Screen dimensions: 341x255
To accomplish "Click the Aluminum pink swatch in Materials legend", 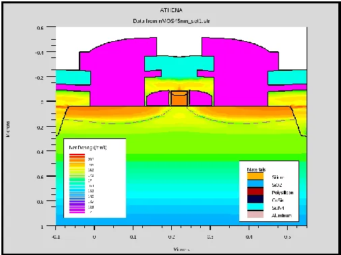I will [255, 215].
